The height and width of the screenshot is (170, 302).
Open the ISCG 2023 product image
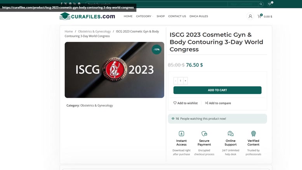[x=115, y=70]
